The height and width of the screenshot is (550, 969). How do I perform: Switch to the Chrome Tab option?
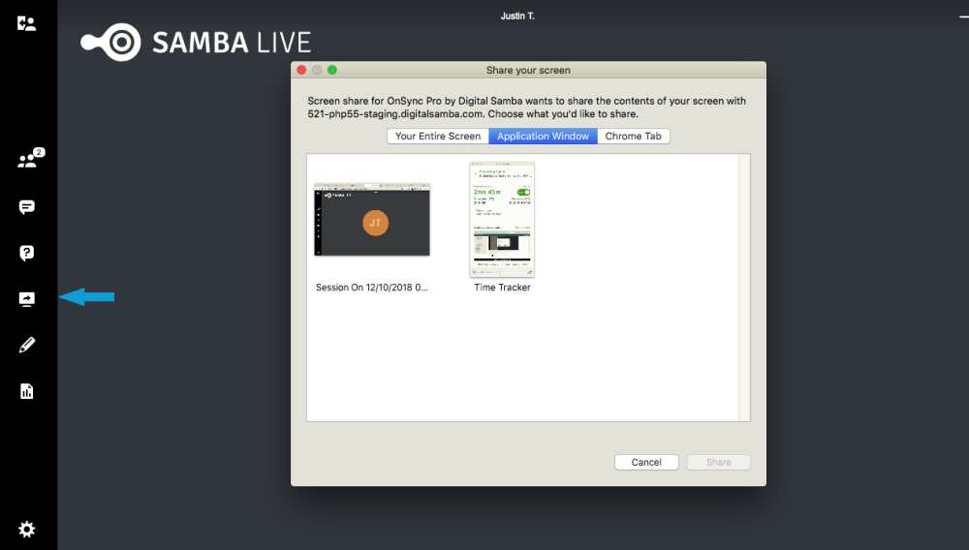click(634, 136)
